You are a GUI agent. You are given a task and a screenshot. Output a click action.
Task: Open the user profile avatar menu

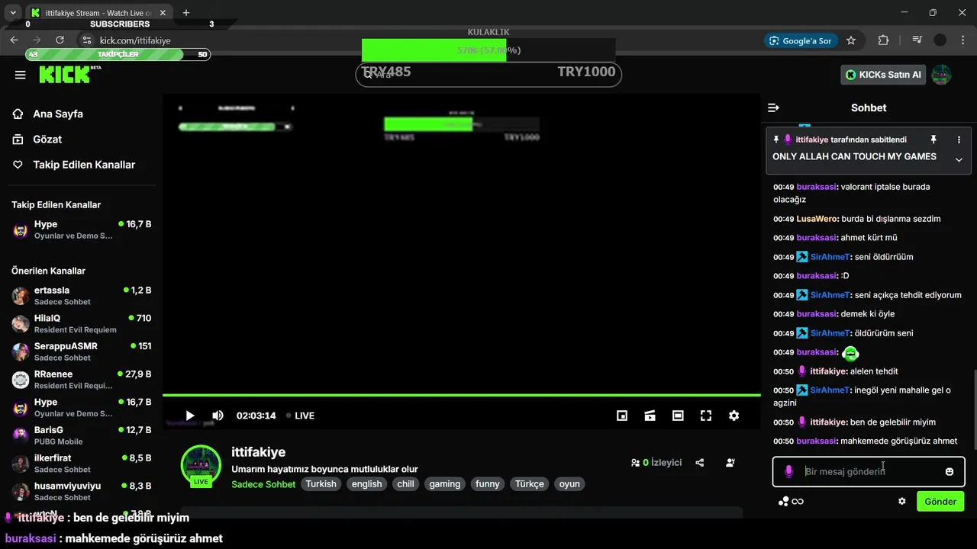941,75
